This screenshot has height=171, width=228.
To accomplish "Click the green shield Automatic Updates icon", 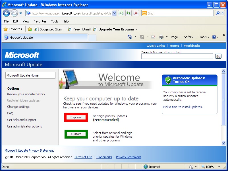I will [x=168, y=80].
